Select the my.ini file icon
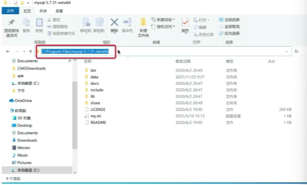Image resolution: width=307 pixels, height=185 pixels. 86,116
